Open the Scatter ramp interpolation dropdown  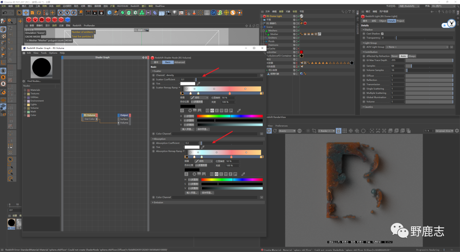tap(199, 98)
